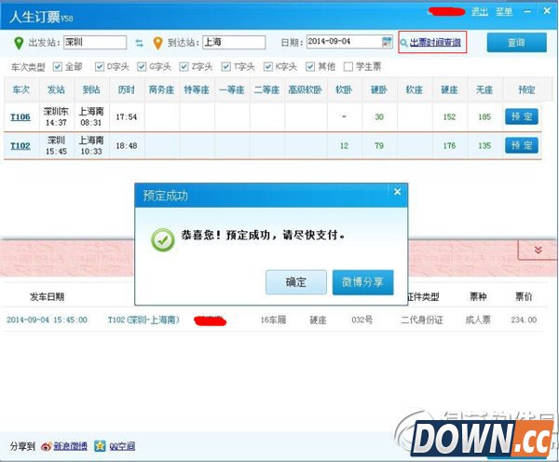Click T106 no-seat count 185
The width and height of the screenshot is (559, 462).
tap(484, 117)
